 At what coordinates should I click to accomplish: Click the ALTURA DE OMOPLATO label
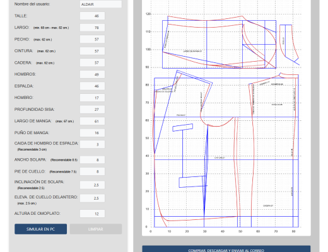point(37,214)
